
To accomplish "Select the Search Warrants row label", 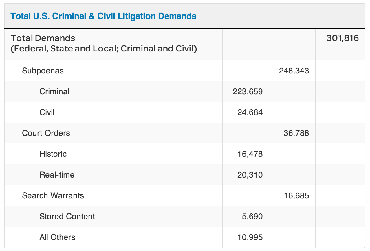I will (x=53, y=195).
